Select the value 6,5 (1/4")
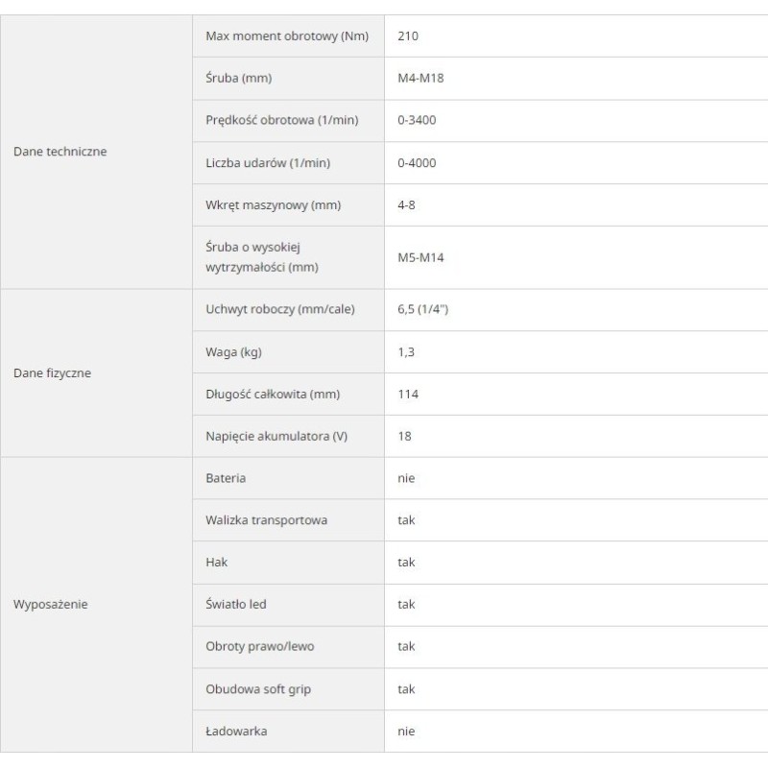 [x=423, y=310]
